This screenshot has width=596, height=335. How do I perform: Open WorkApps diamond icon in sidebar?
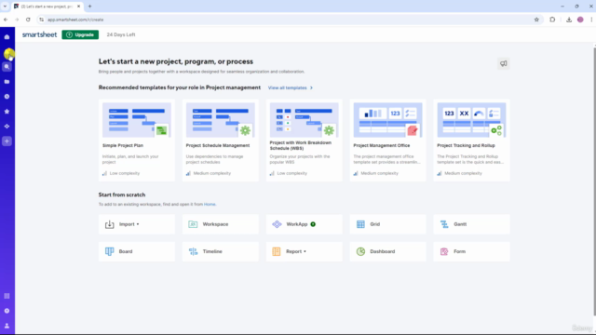(7, 127)
